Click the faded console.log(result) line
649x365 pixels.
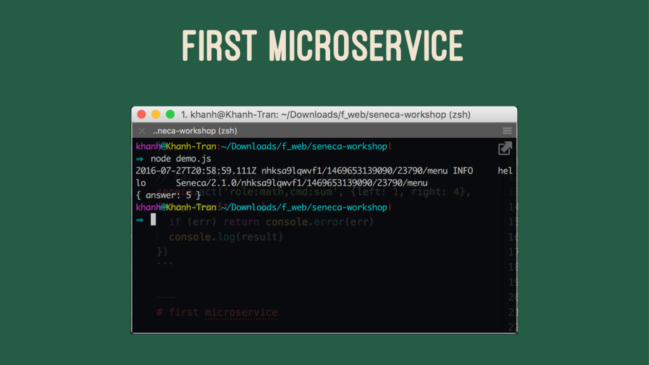(x=226, y=237)
